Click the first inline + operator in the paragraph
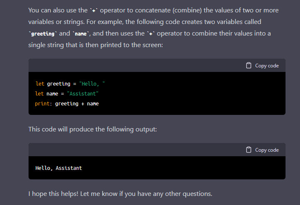This screenshot has height=205, width=300. (x=94, y=11)
